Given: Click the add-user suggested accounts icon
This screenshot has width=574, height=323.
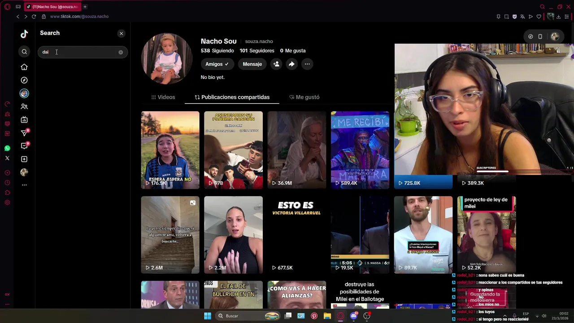Looking at the screenshot, I should [276, 64].
